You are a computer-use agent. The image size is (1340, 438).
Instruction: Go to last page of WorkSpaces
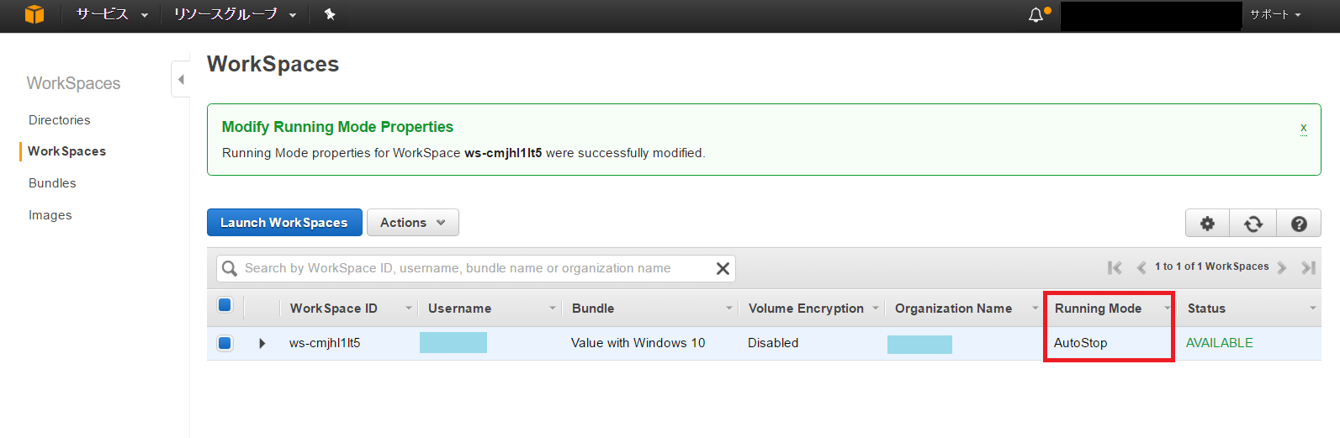pyautogui.click(x=1308, y=267)
